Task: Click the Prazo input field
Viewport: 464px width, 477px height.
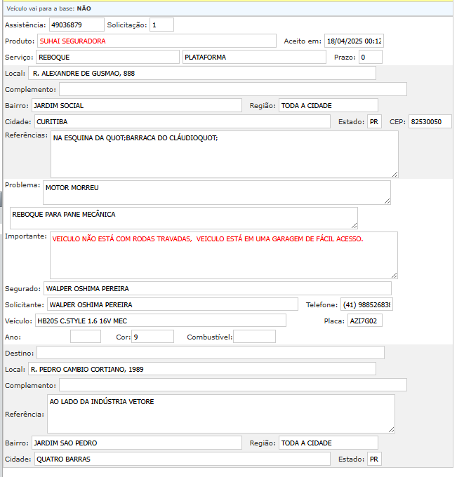Action: (x=370, y=57)
